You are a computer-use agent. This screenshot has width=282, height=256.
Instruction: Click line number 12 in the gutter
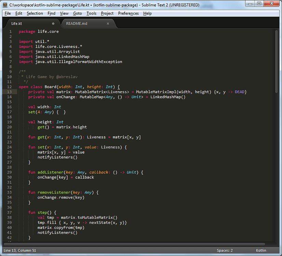pyautogui.click(x=9, y=86)
